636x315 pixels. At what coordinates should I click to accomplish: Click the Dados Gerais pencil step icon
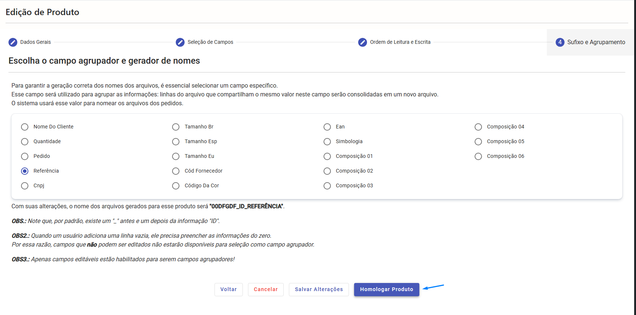click(13, 42)
